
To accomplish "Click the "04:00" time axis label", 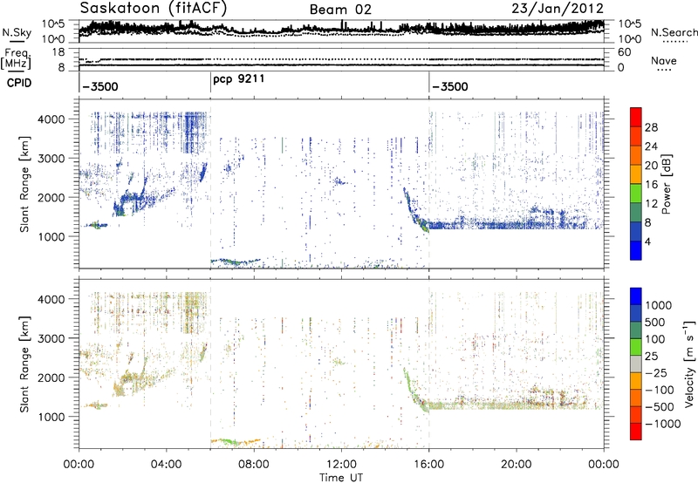I will click(166, 465).
